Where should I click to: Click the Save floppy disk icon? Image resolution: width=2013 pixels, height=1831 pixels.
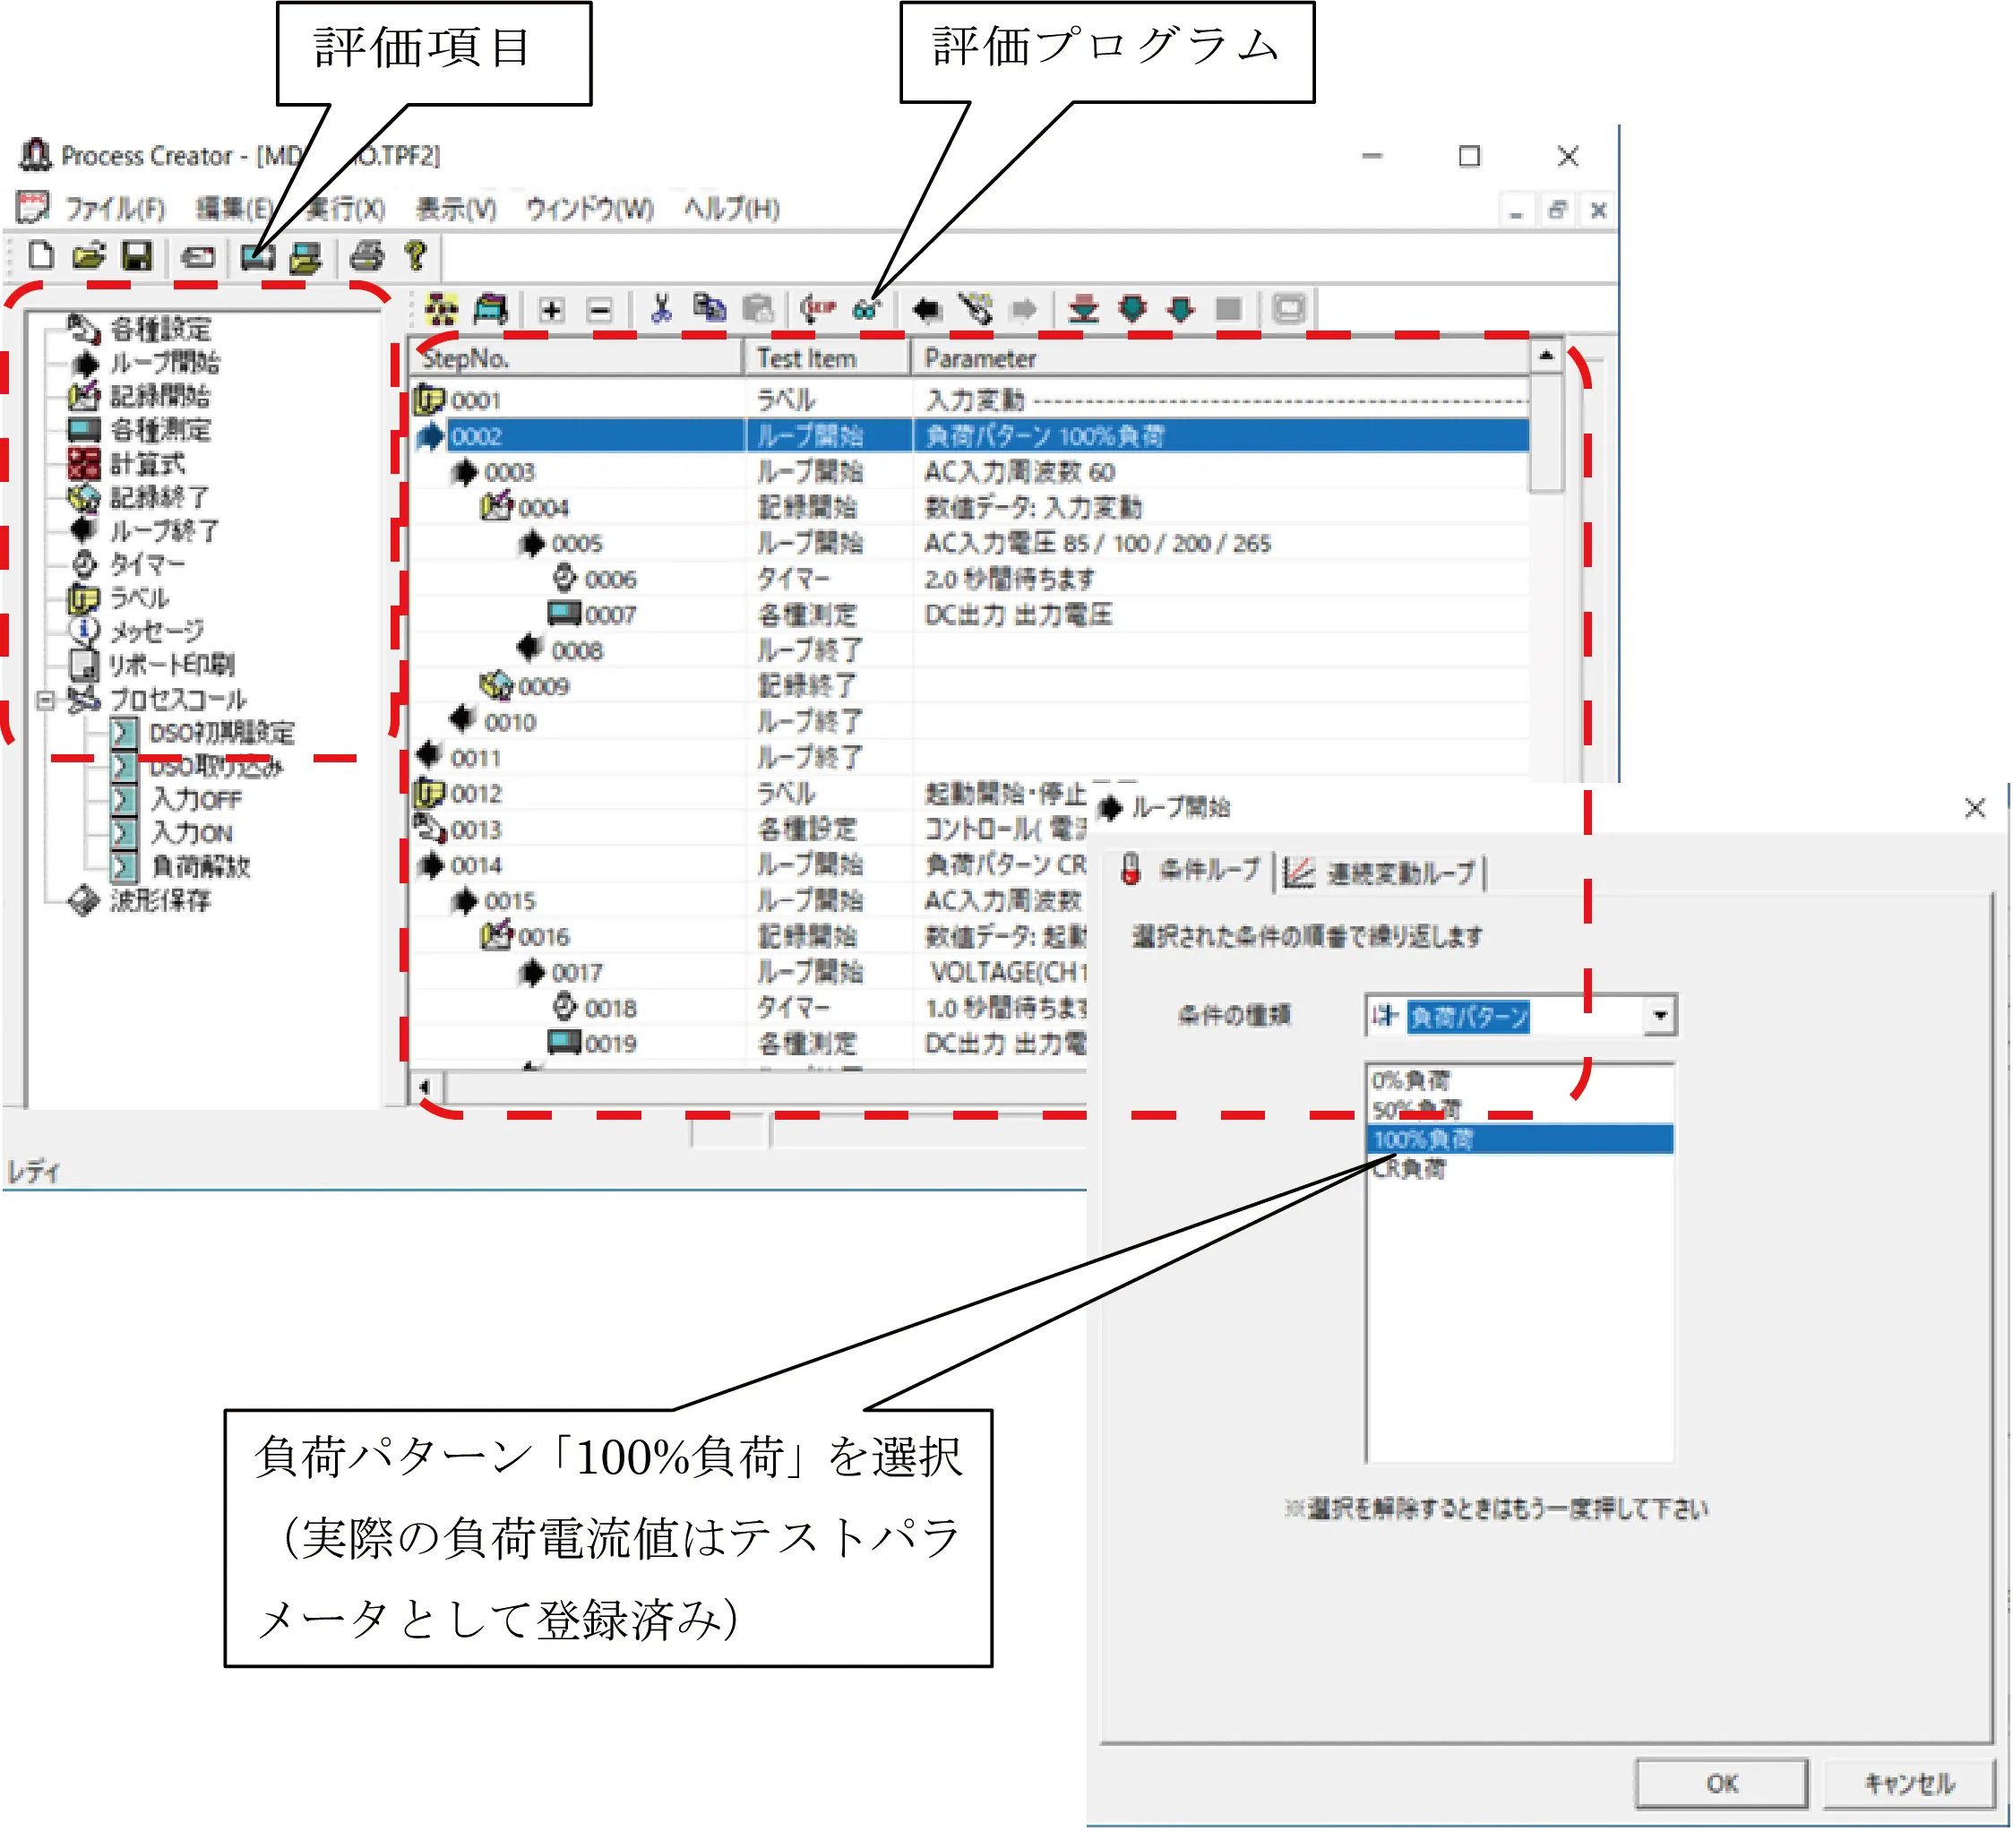tap(137, 256)
